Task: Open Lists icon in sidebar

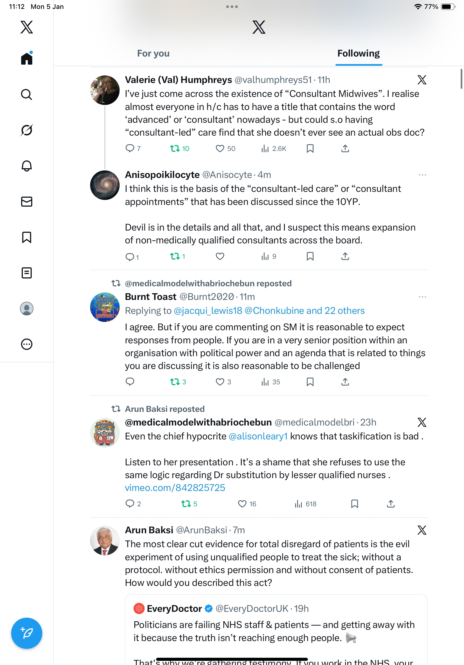Action: click(x=27, y=273)
